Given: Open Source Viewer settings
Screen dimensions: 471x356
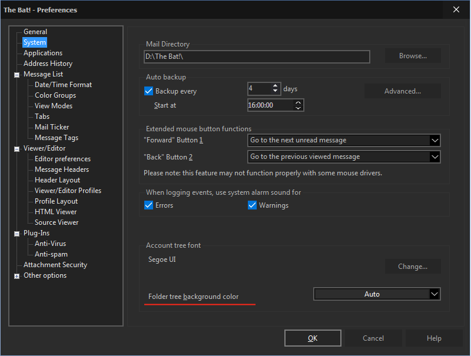Looking at the screenshot, I should (57, 222).
